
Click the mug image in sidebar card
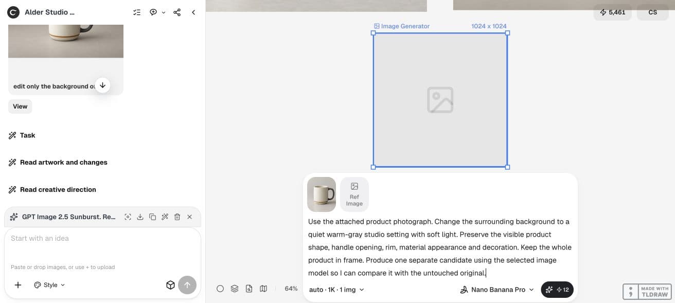point(66,41)
